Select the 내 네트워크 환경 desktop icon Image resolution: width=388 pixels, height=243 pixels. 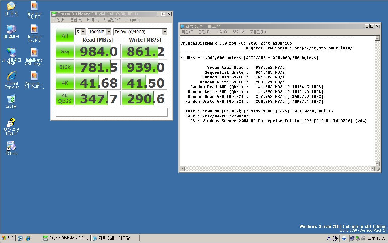pos(11,56)
